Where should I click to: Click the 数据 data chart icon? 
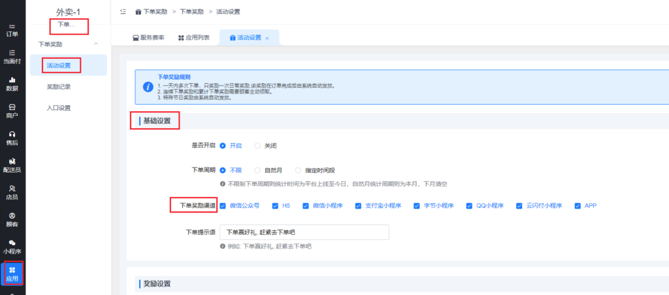(12, 80)
